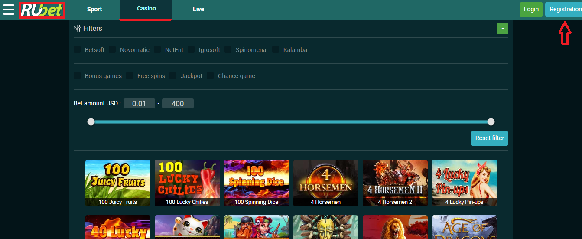Open the 100 Juicy Fruits game
Screen dimensions: 582x239
pyautogui.click(x=118, y=183)
